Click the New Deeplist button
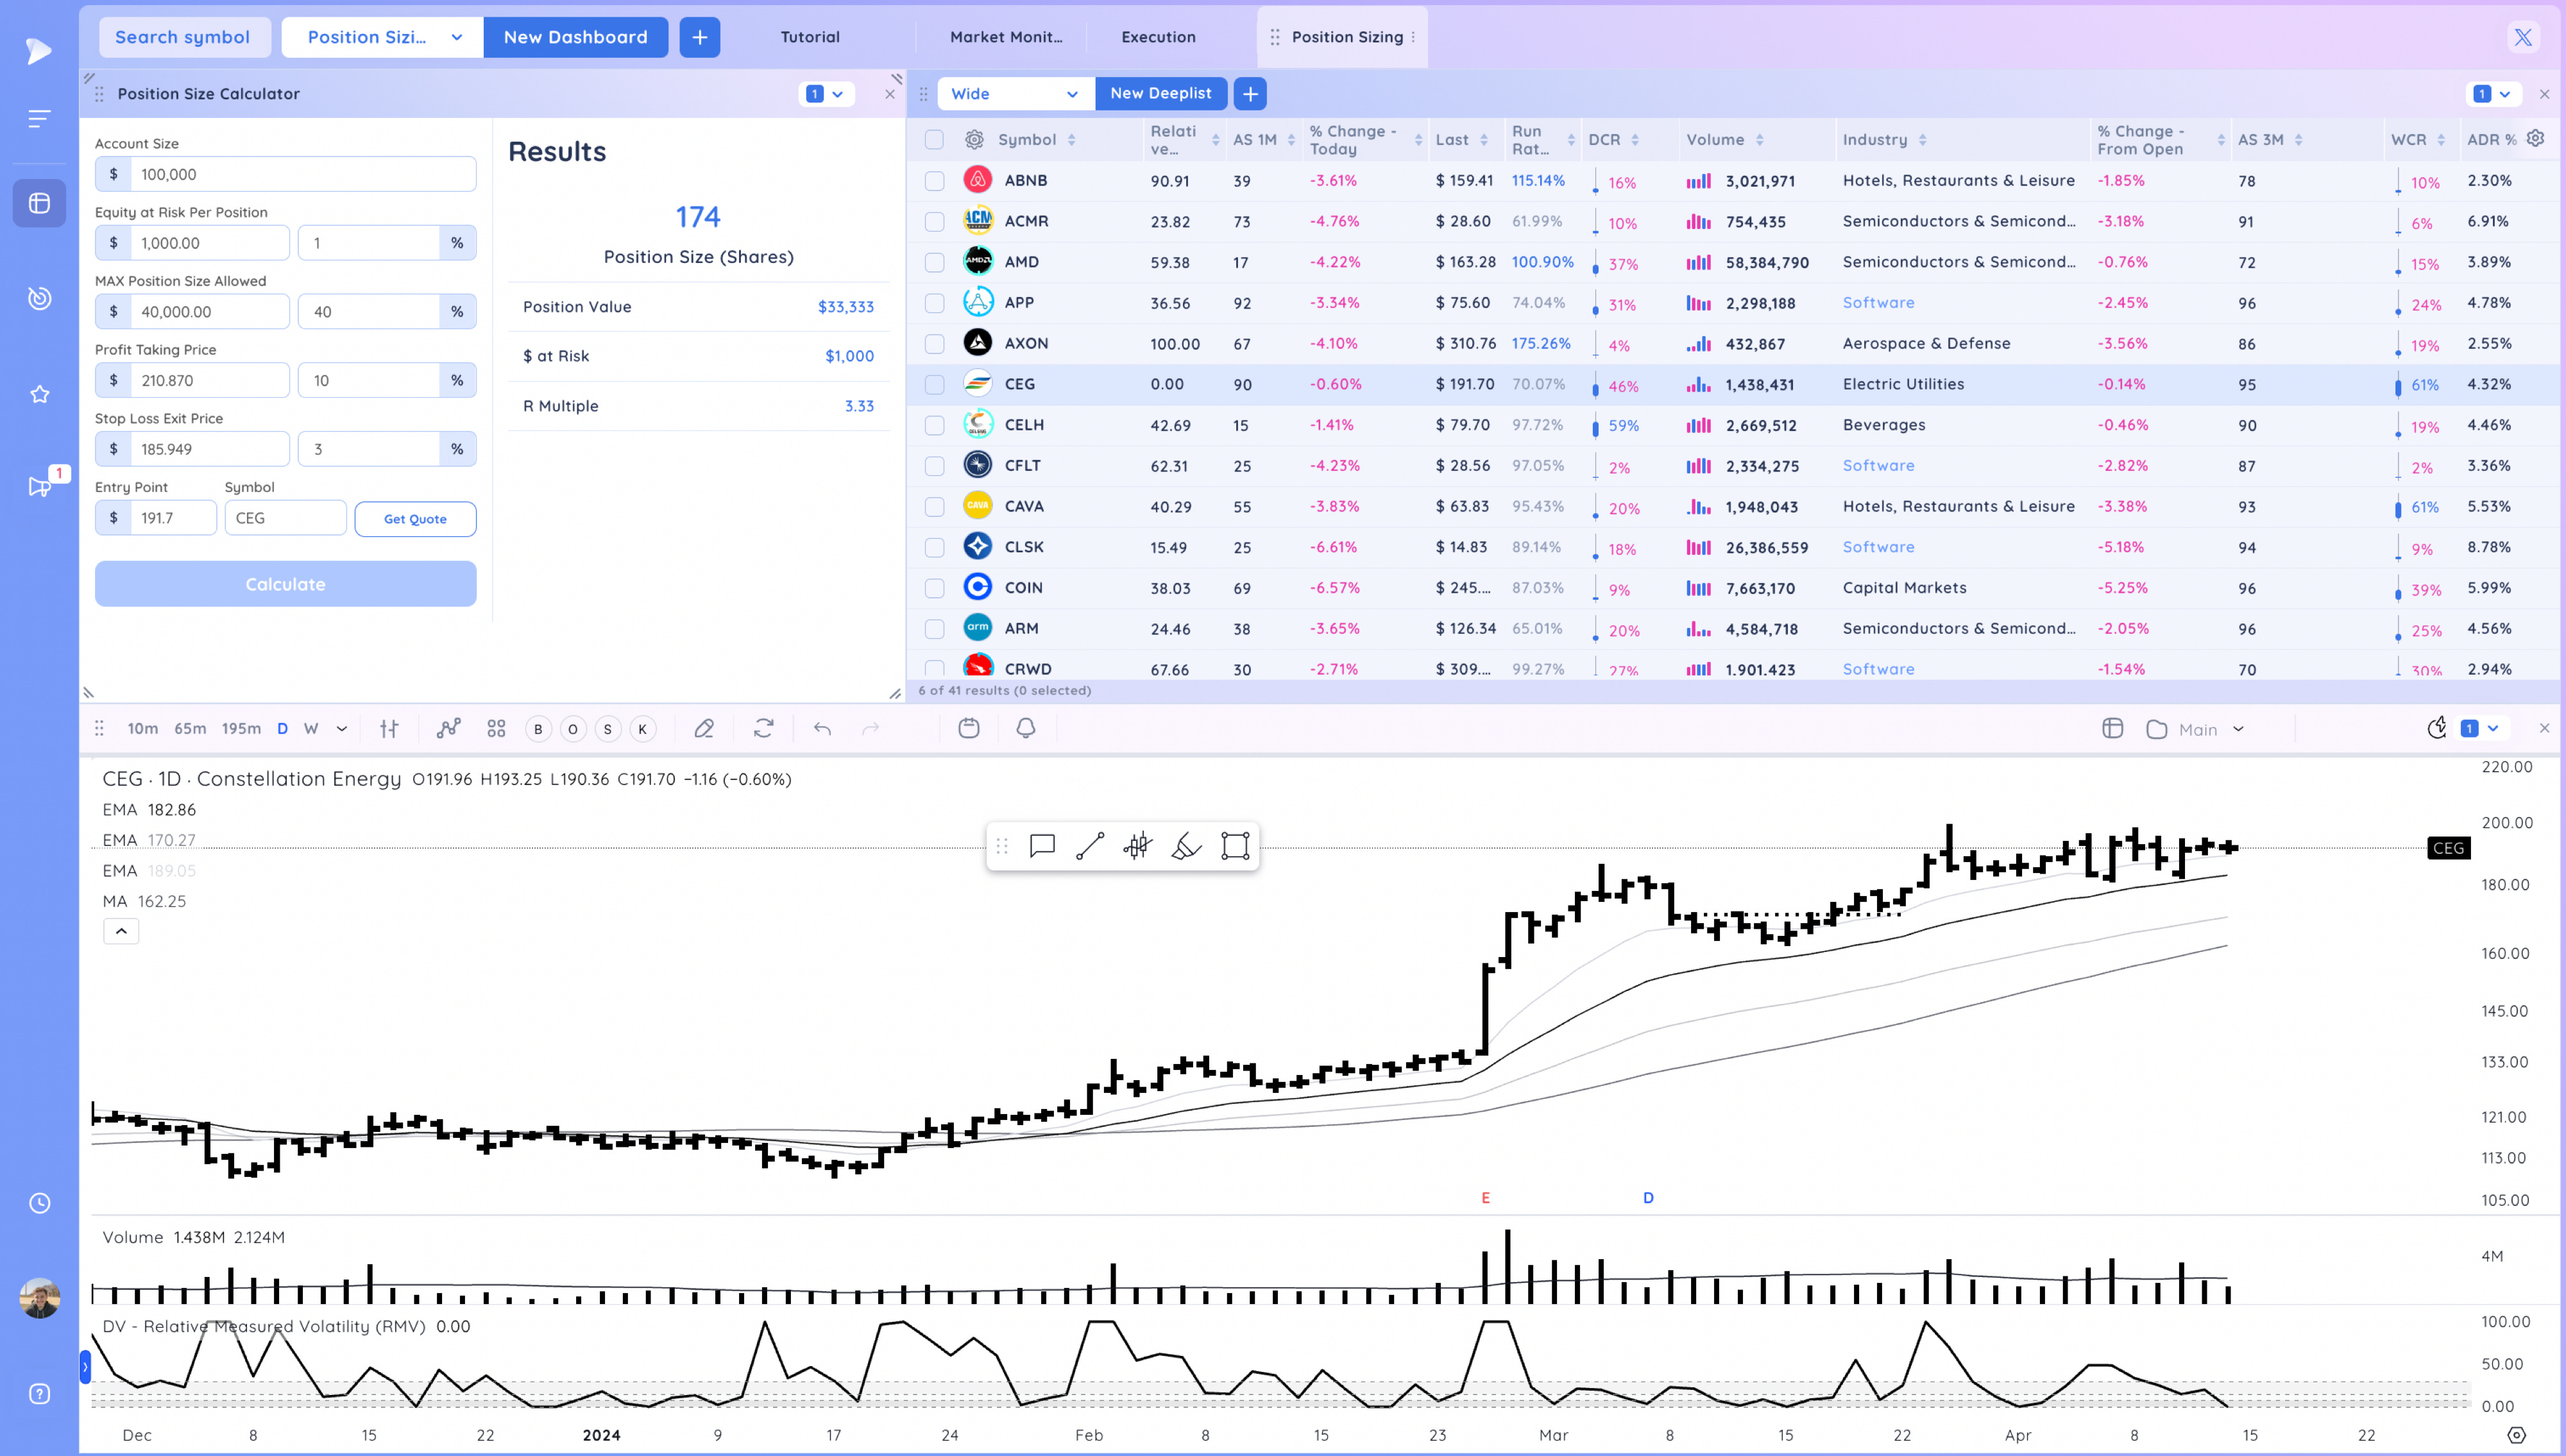 (x=1160, y=93)
